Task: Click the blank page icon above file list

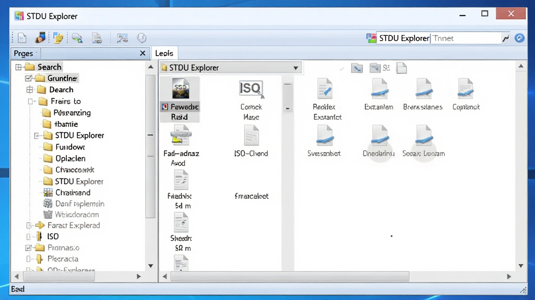Action: click(x=402, y=68)
